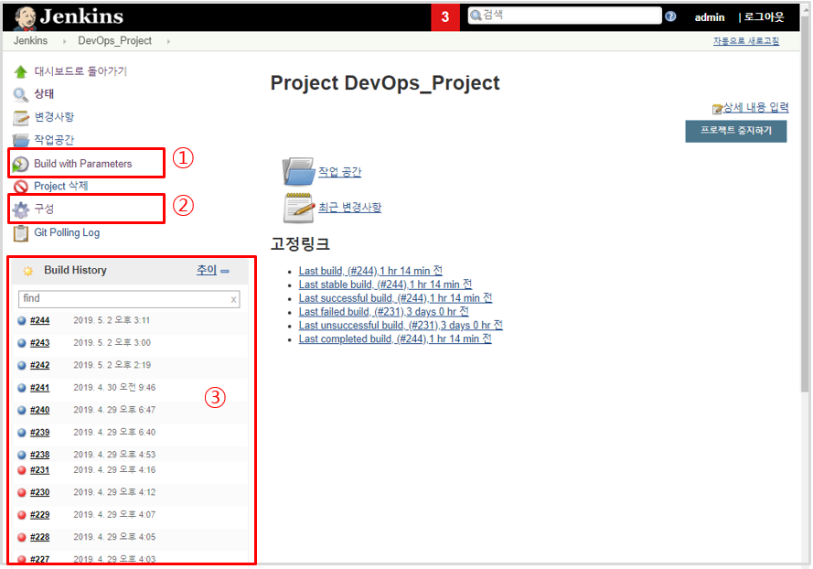The height and width of the screenshot is (569, 813).
Task: Click the red status ball of build #230
Action: tap(22, 493)
